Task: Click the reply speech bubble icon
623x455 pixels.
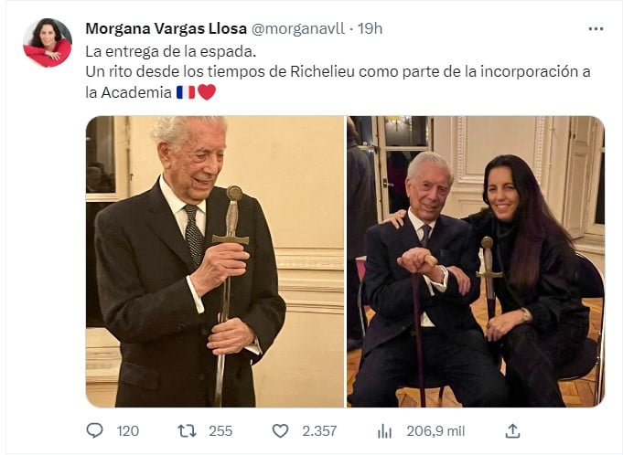Action: 94,430
